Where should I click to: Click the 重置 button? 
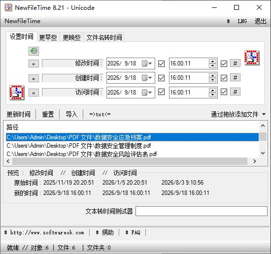48,114
